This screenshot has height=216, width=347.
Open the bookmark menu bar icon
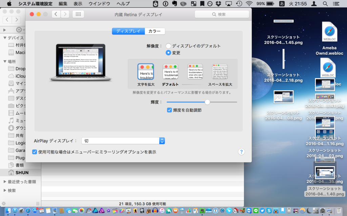tap(202, 3)
